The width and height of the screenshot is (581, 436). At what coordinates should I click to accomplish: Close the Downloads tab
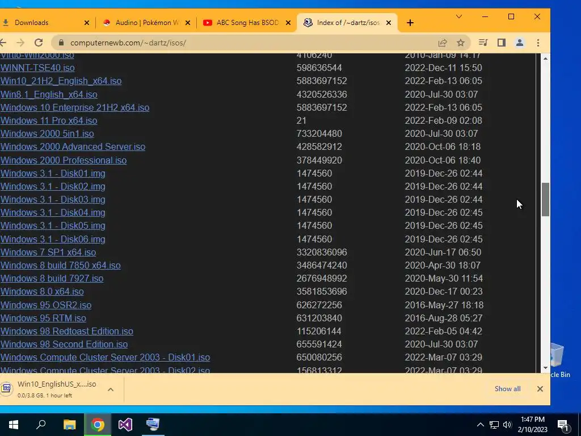[87, 23]
